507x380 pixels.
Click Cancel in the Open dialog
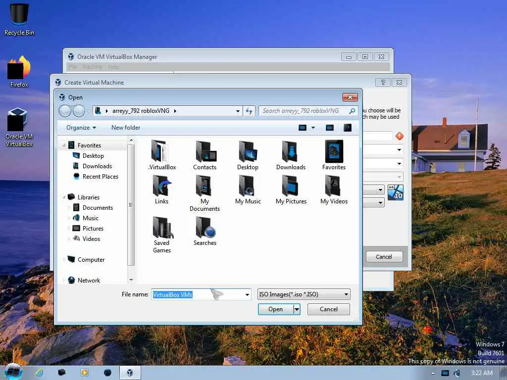point(329,309)
